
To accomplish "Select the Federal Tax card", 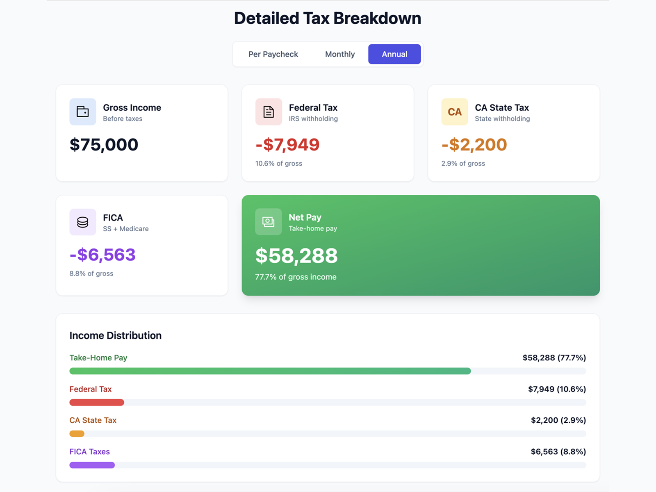I will pos(328,133).
